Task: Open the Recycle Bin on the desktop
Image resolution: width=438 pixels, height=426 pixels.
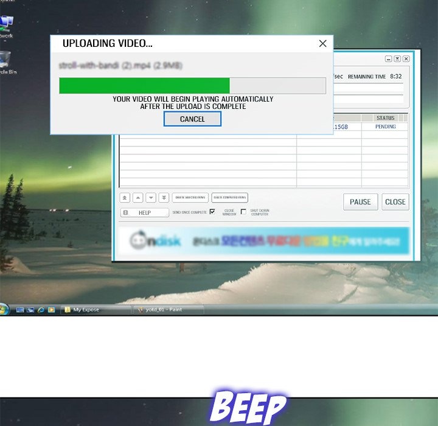Action: click(x=6, y=61)
